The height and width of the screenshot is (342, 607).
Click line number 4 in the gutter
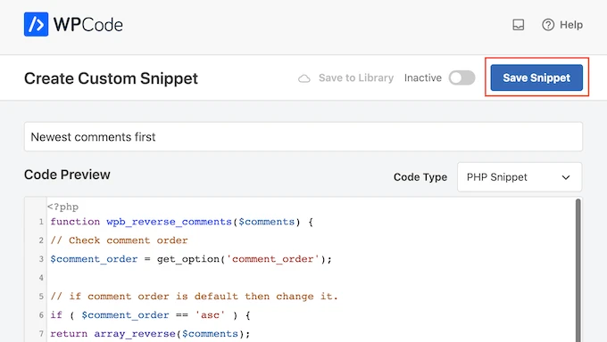point(41,278)
